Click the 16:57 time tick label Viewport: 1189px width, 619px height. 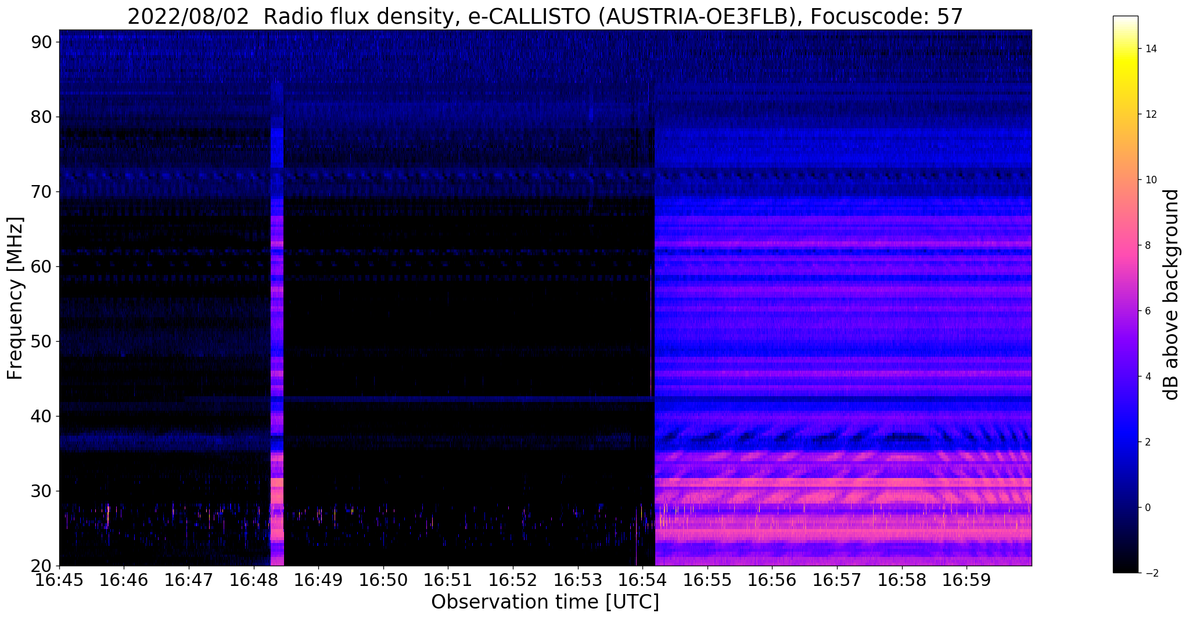pos(837,580)
